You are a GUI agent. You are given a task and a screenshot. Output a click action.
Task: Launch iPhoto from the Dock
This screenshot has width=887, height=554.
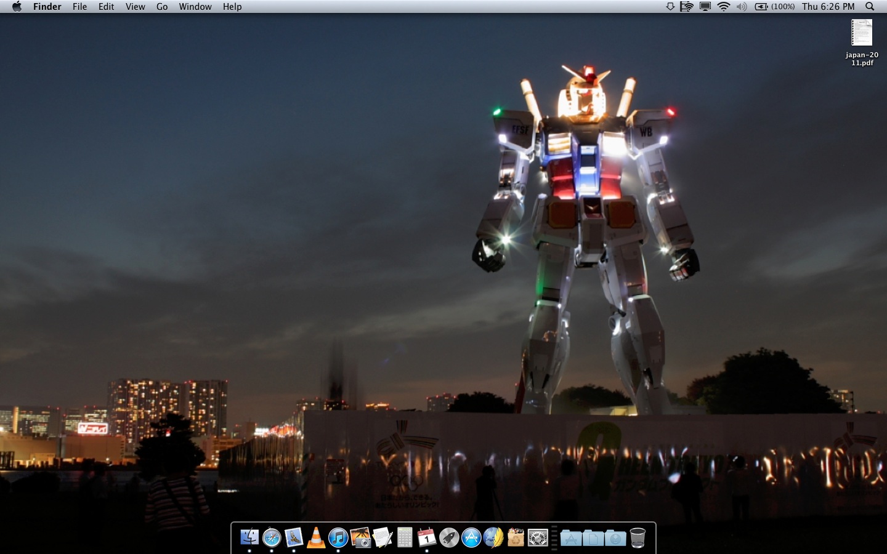point(360,537)
